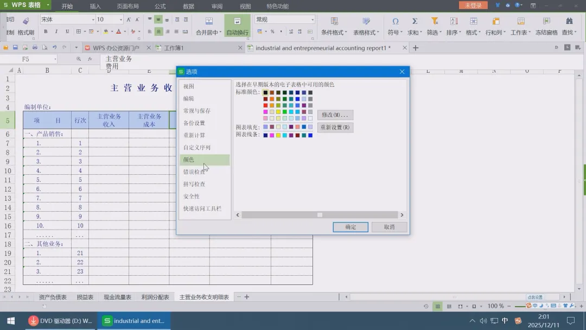Add a new sheet with the plus button
This screenshot has width=586, height=330.
click(x=247, y=297)
